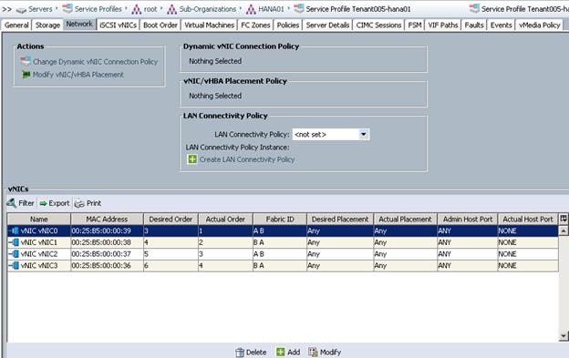Open the table column chooser icon
Image resolution: width=569 pixels, height=358 pixels.
click(564, 219)
